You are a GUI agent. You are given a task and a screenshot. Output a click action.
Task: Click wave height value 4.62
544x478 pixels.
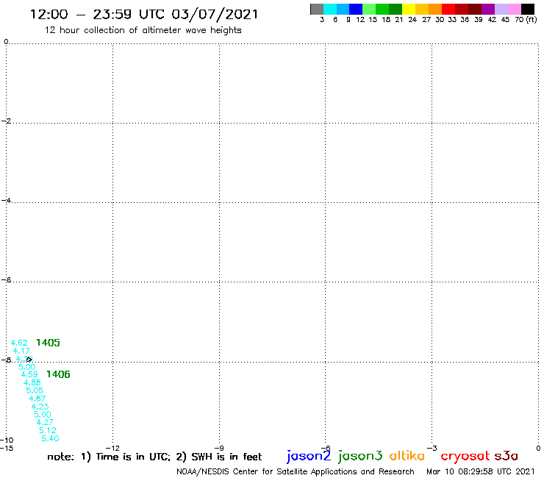[19, 343]
